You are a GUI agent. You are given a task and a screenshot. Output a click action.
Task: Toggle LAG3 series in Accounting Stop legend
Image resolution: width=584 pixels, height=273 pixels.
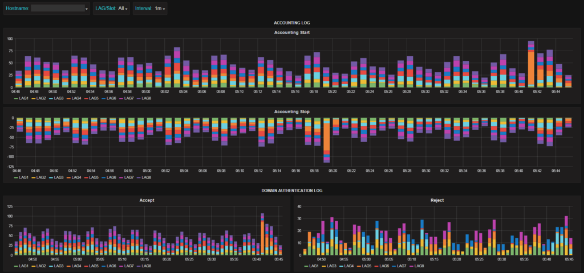pos(56,177)
